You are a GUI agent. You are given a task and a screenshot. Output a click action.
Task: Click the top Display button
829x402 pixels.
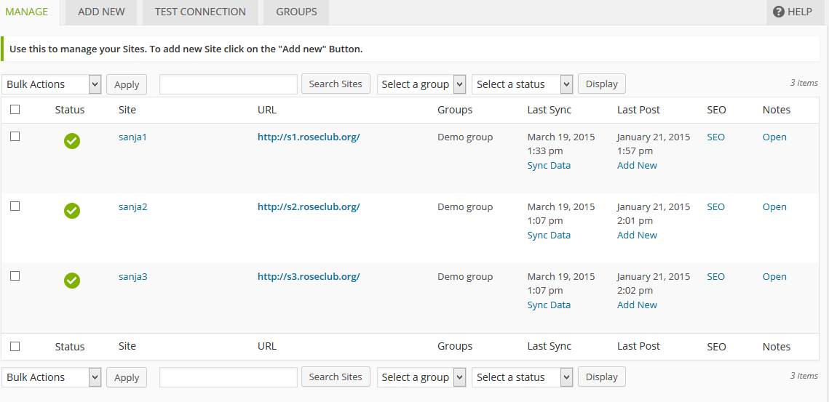coord(602,84)
